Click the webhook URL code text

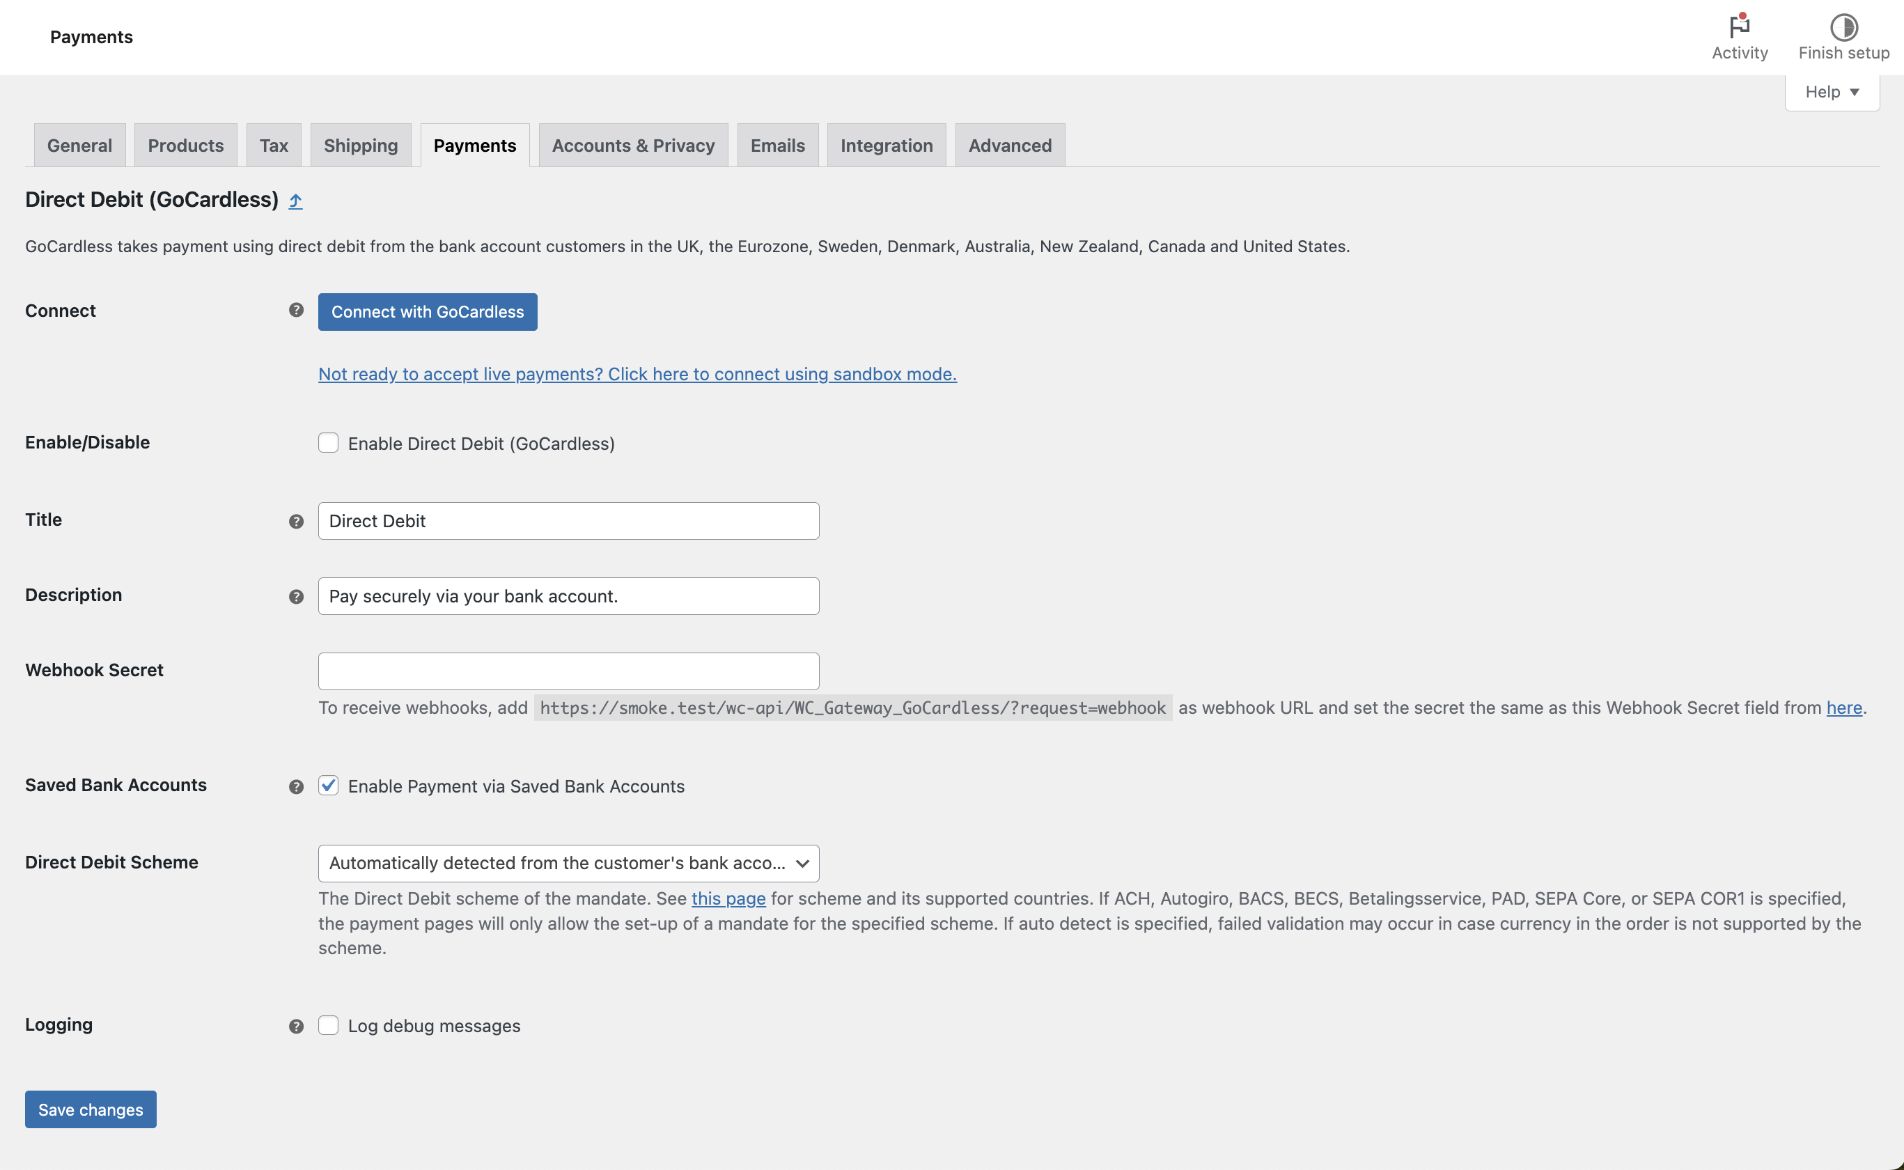[x=852, y=708]
